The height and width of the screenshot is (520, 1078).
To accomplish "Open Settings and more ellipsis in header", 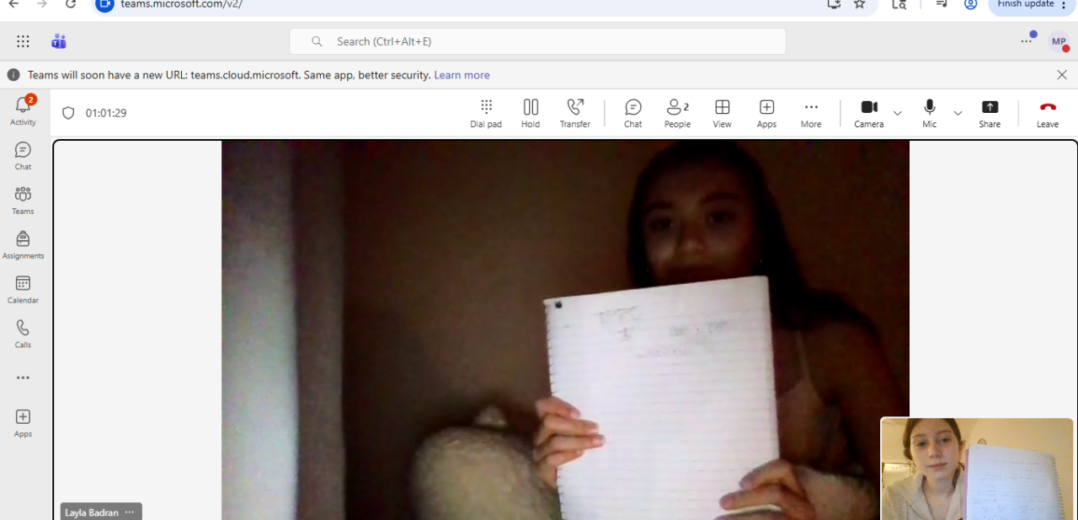I will [x=1027, y=41].
